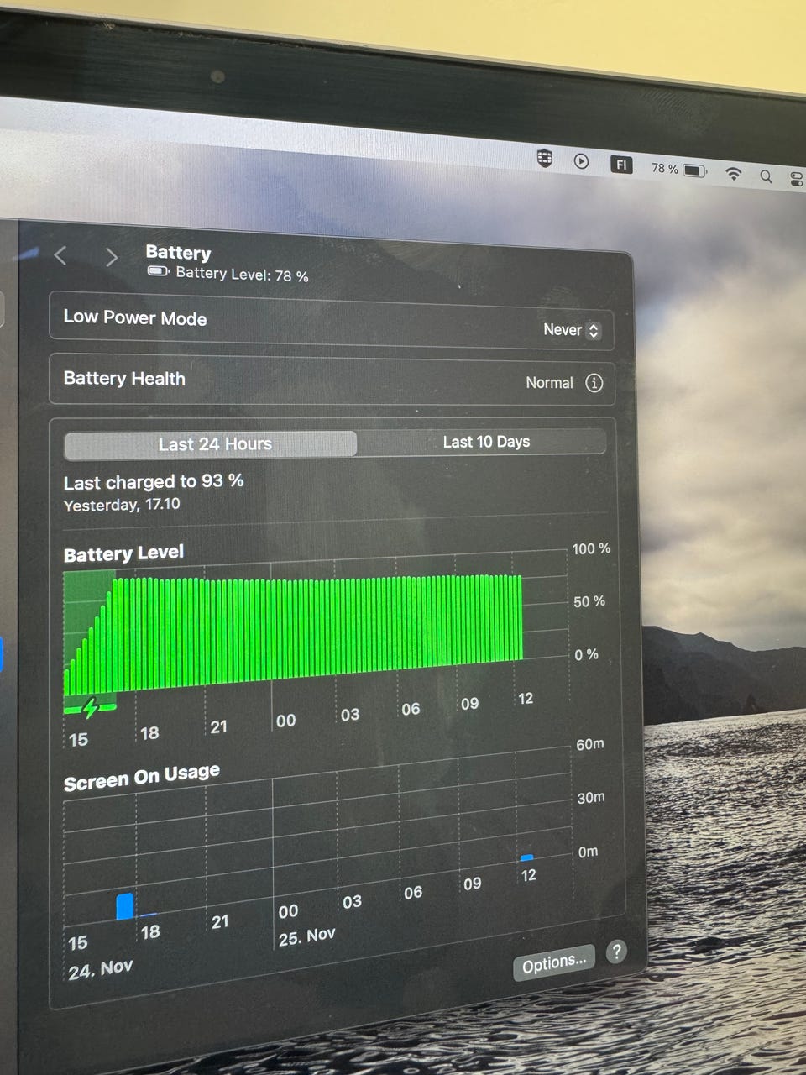Click the Battery title heading

(178, 253)
